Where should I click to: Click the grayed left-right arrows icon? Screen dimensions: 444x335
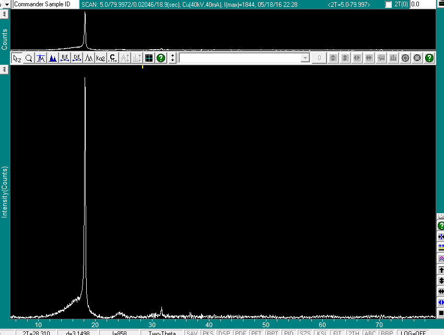click(x=357, y=58)
